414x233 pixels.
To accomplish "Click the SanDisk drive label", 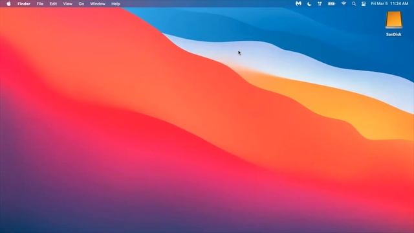I will point(394,34).
